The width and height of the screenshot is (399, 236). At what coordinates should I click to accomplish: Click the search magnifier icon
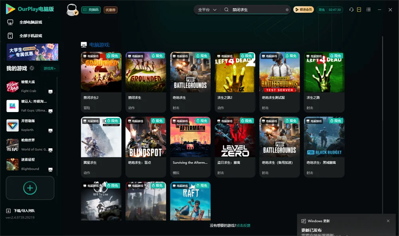tap(226, 10)
